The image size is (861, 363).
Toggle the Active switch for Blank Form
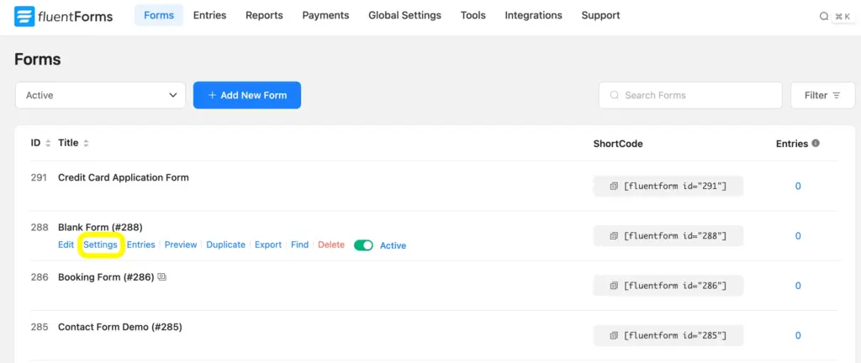pos(363,245)
